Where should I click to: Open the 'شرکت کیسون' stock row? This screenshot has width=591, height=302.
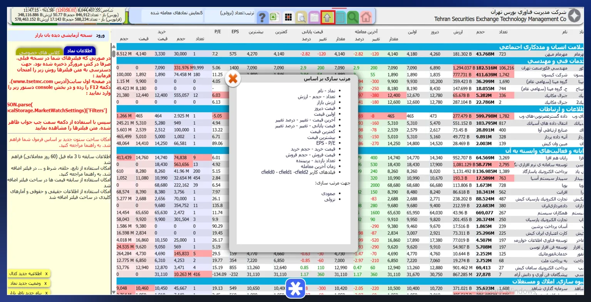(554, 75)
